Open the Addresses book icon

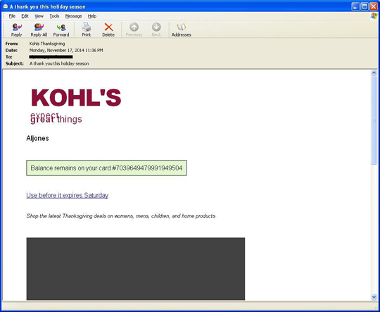click(x=182, y=30)
